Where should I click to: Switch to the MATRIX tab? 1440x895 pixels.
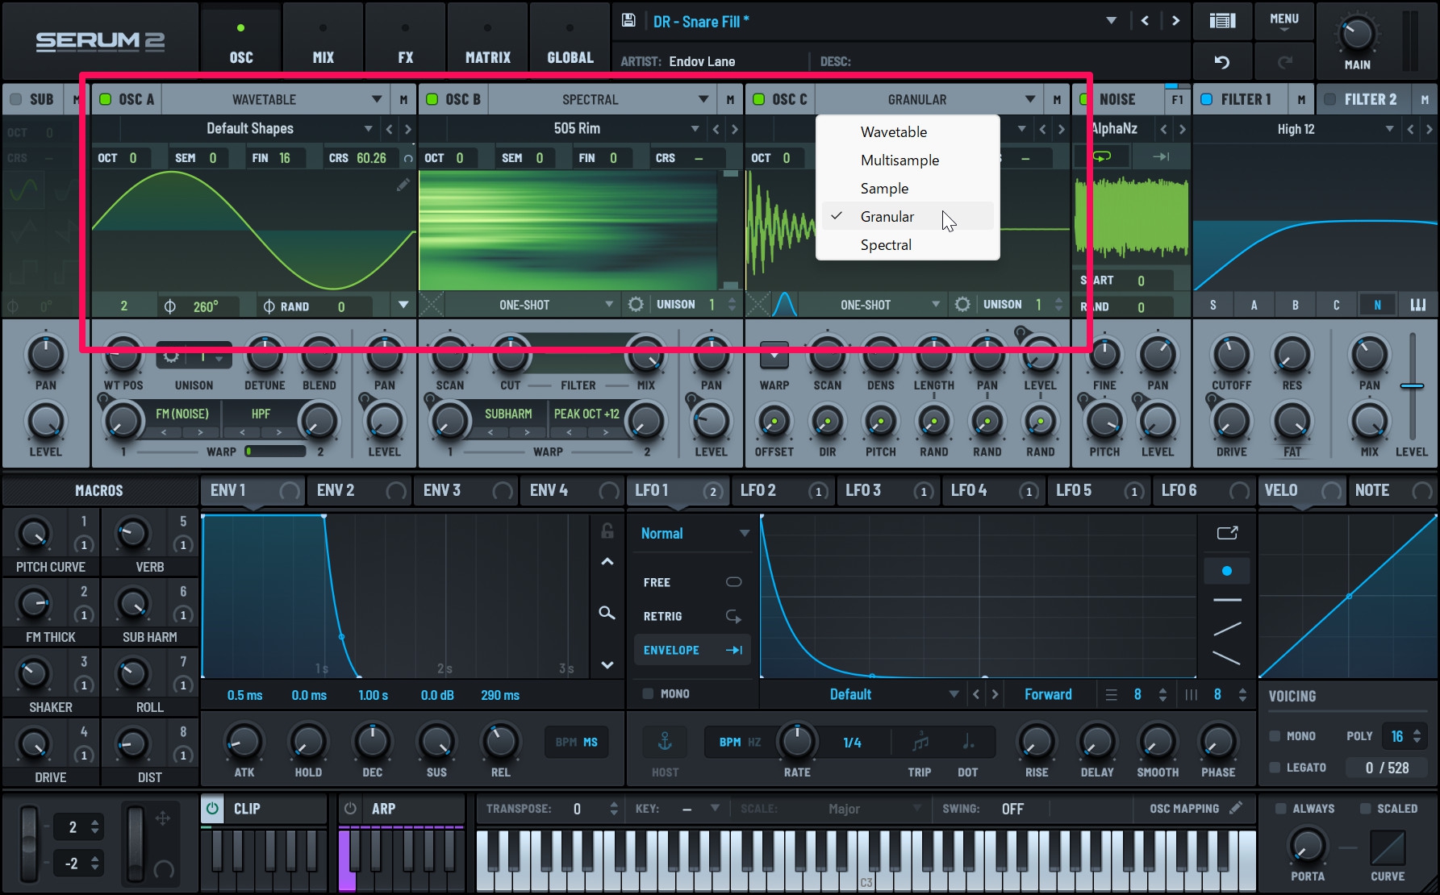[x=487, y=42]
